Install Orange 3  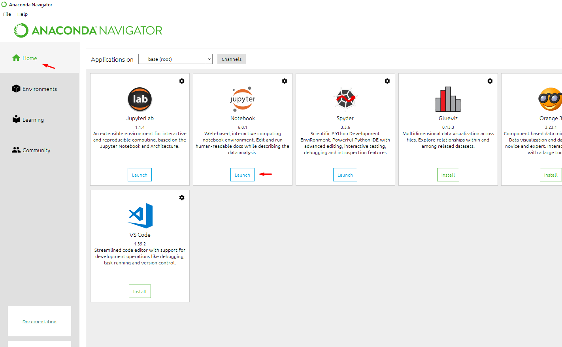click(x=551, y=175)
